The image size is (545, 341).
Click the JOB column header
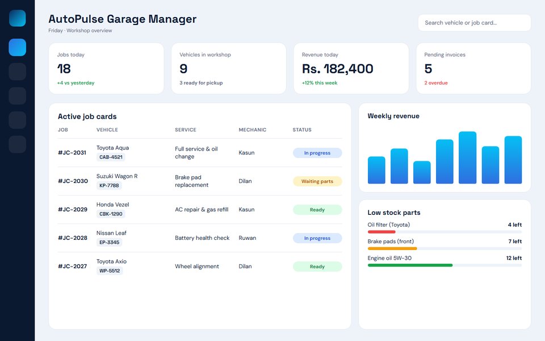(x=63, y=130)
